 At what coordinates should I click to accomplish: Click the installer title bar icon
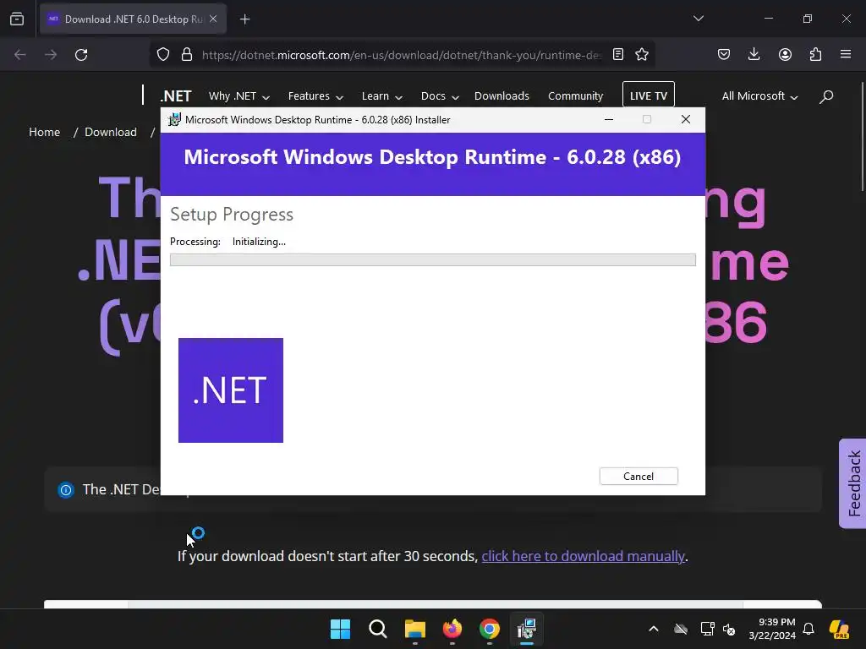(174, 120)
